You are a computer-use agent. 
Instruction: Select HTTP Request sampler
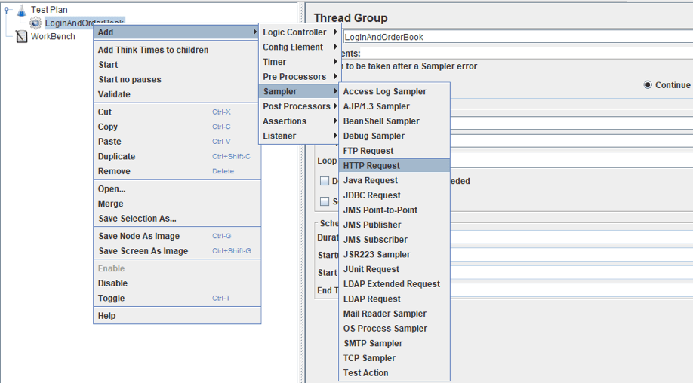click(394, 165)
